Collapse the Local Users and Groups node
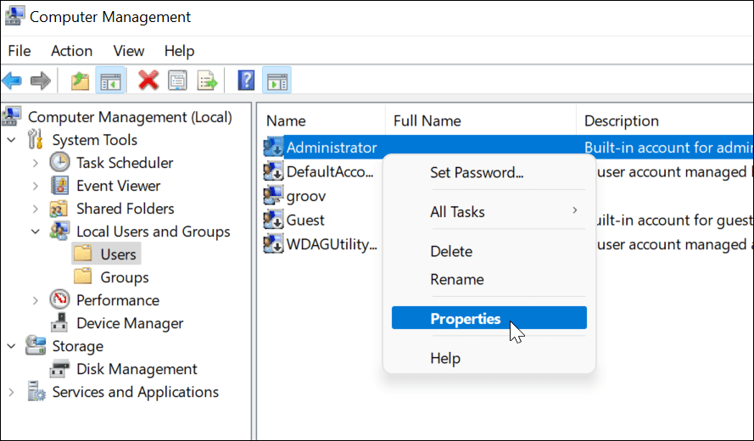The height and width of the screenshot is (441, 754). [x=36, y=232]
